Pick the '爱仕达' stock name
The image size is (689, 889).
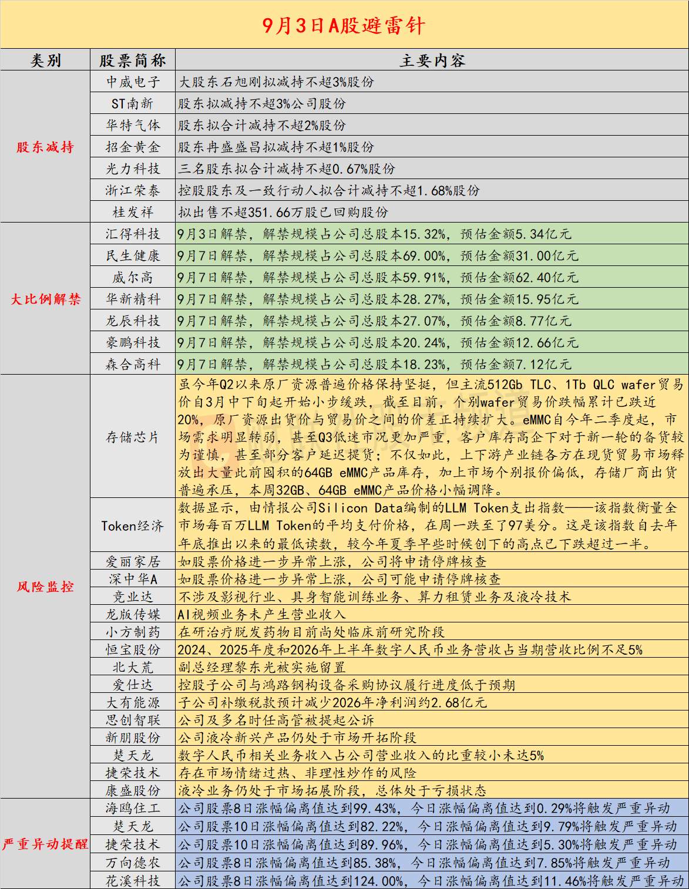[133, 685]
